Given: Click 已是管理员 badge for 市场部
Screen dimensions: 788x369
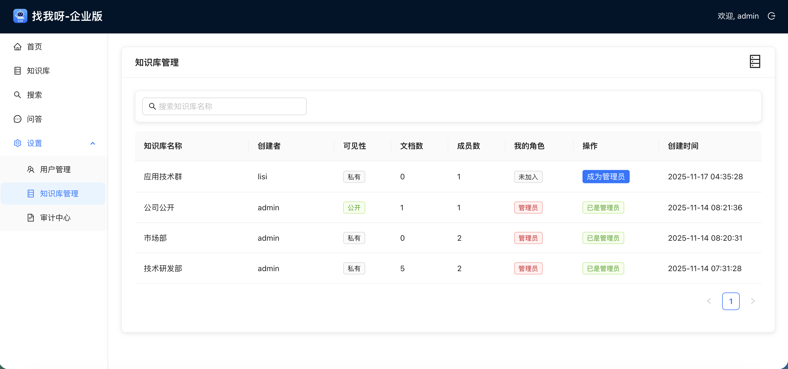Looking at the screenshot, I should click(603, 238).
